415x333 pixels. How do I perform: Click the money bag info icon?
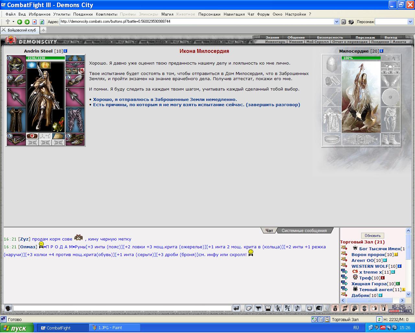click(336, 308)
